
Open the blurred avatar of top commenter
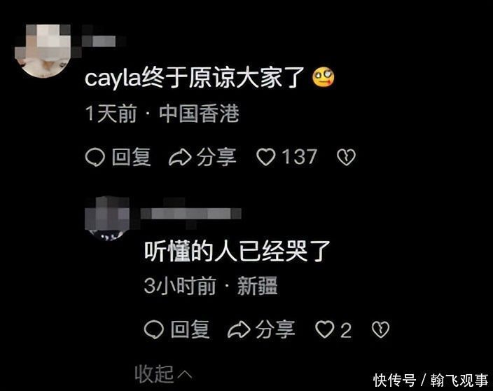(x=43, y=51)
